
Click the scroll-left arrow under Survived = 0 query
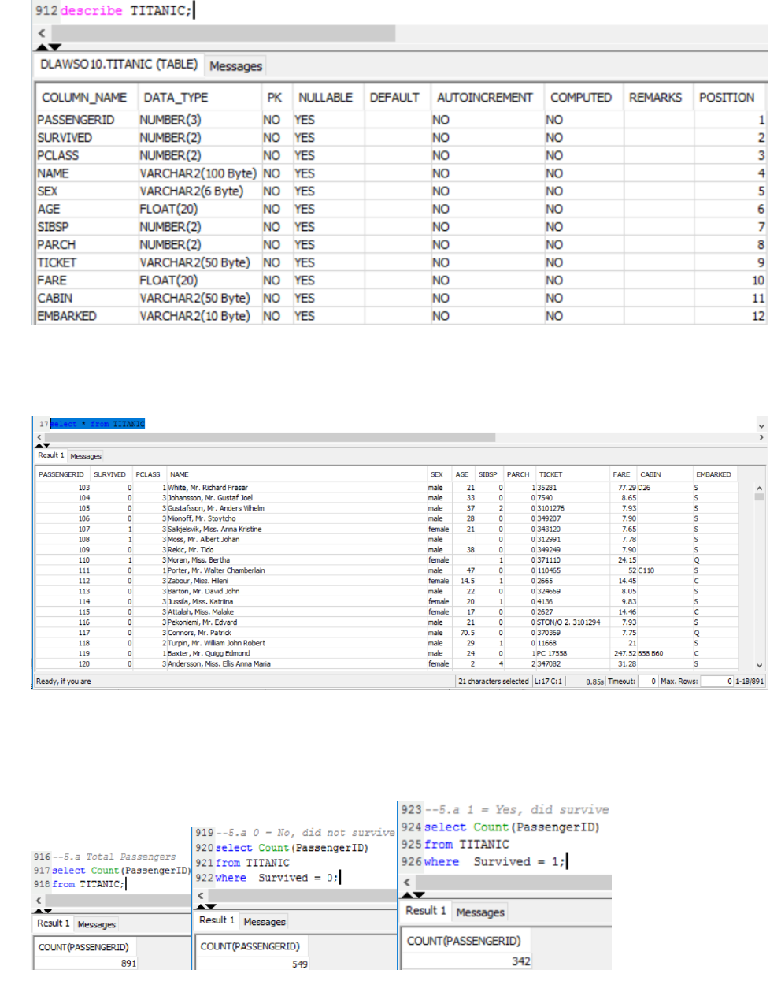tap(201, 896)
